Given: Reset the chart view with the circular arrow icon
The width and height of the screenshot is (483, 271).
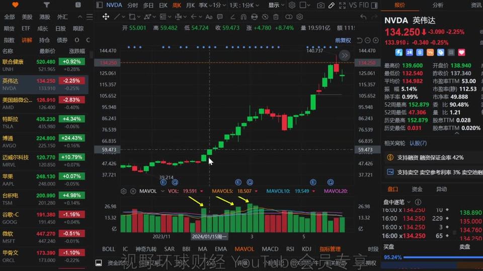Looking at the screenshot, I should [x=359, y=40].
